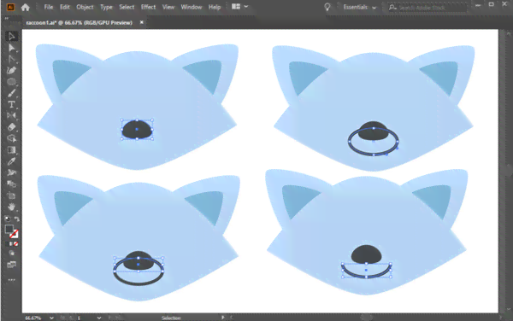This screenshot has width=513, height=321.
Task: Open the Select menu
Action: tap(127, 7)
